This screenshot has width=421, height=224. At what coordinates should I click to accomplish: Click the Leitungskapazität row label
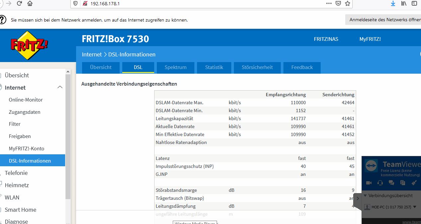coord(174,118)
